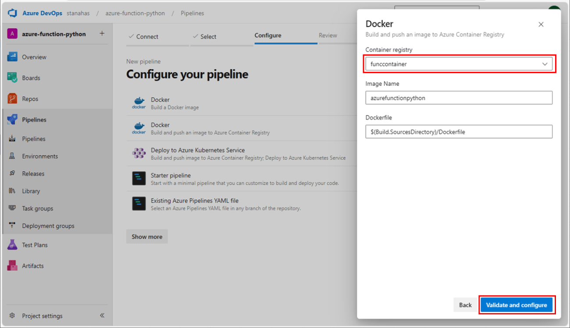
Task: Select Releases under Pipelines
Action: 33,174
